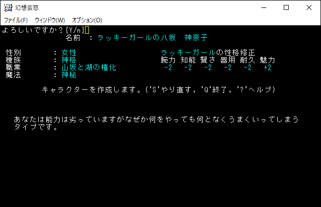
Task: Select the 神格 race value
Action: click(69, 60)
